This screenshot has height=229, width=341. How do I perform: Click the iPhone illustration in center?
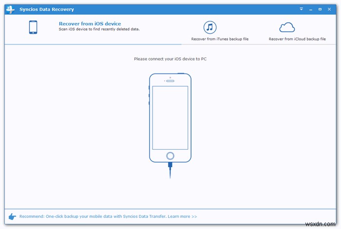coord(170,126)
